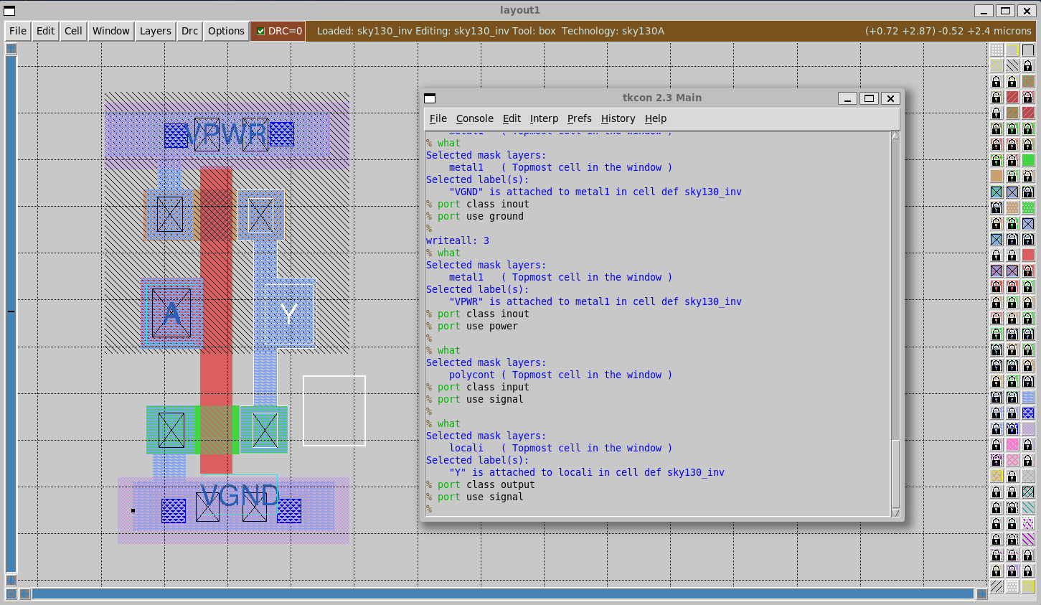This screenshot has width=1041, height=605.
Task: Click the File menu in the Magic window
Action: pos(17,31)
